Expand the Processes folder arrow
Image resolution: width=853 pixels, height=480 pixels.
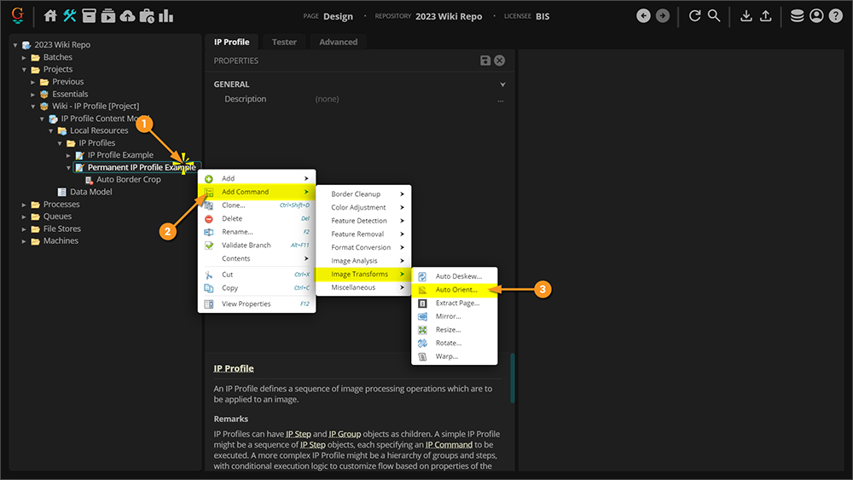24,205
